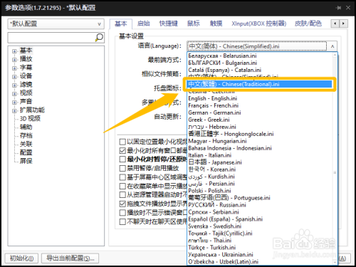The width and height of the screenshot is (356, 267).
Task: Switch to the 触摸 tab
Action: click(216, 23)
